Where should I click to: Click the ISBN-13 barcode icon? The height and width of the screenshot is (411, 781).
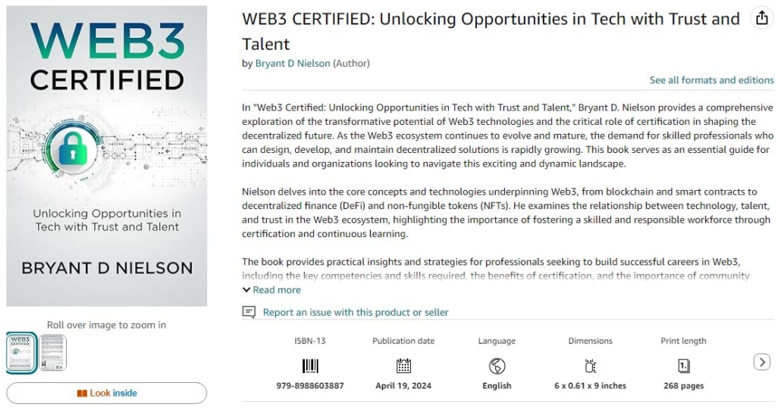310,366
